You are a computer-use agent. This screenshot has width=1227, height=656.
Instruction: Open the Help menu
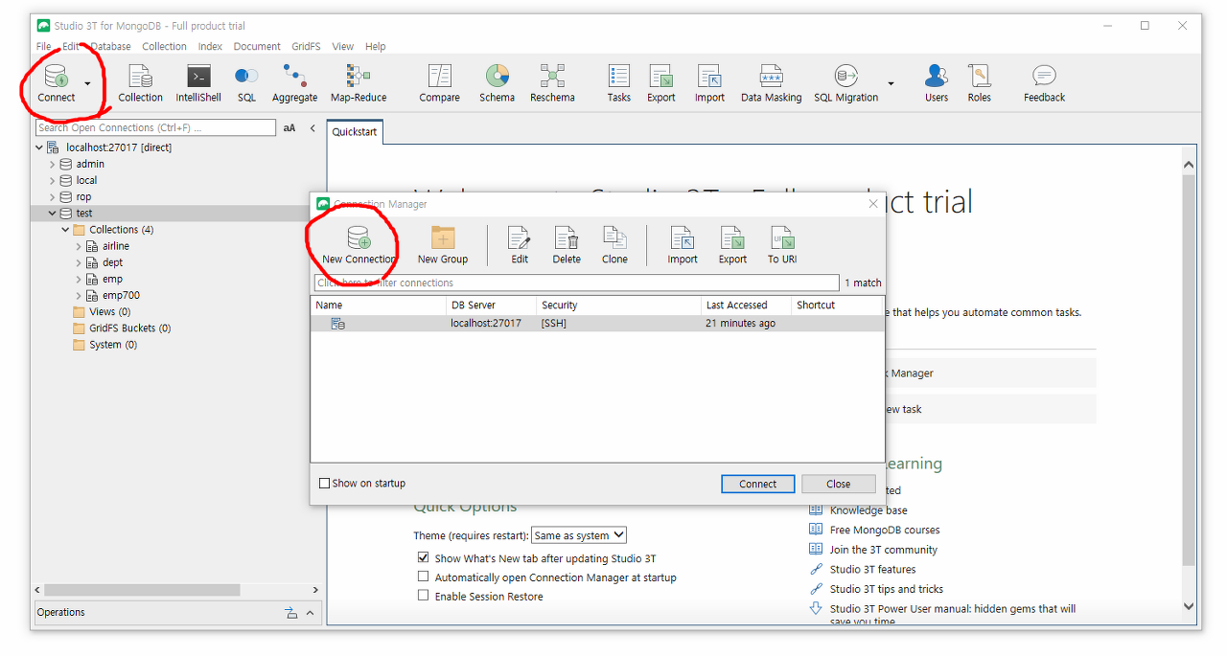(x=376, y=46)
